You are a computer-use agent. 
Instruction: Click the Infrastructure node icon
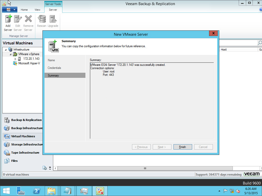tap(10, 50)
